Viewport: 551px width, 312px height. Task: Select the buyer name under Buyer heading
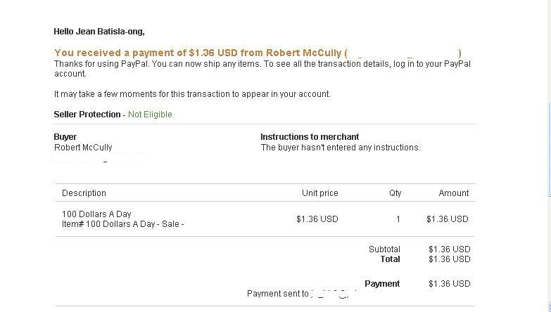click(x=83, y=148)
